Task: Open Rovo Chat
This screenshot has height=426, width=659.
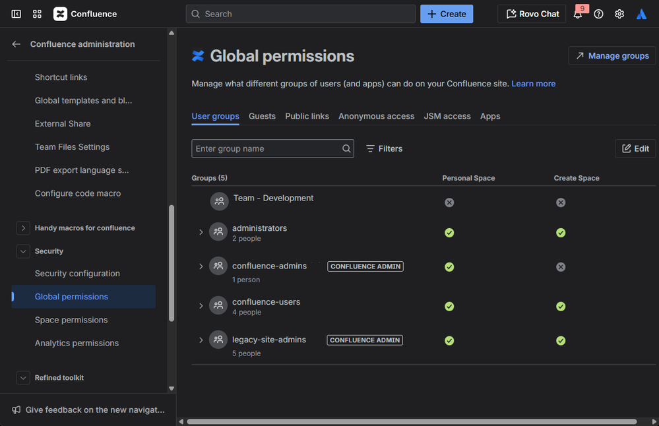Action: [532, 14]
